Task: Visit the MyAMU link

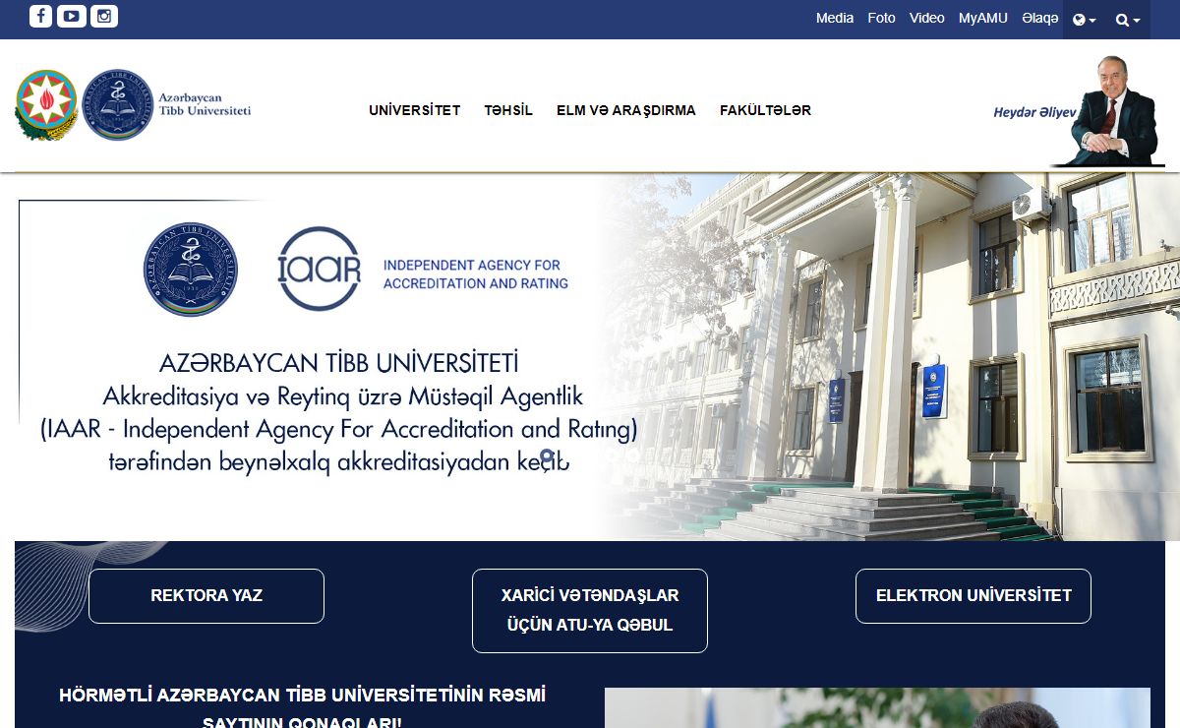Action: click(983, 18)
